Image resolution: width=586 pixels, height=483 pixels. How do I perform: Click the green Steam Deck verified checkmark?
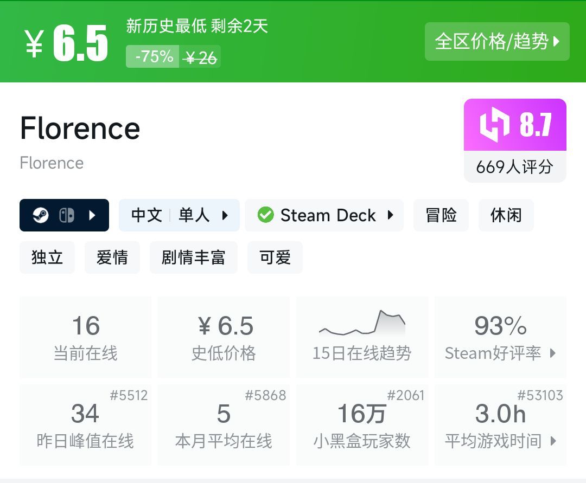click(265, 215)
